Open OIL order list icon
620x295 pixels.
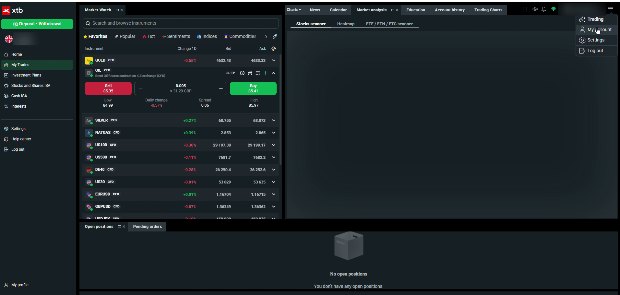[x=258, y=73]
